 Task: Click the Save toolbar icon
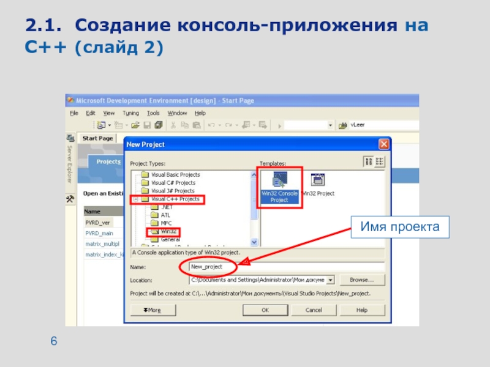[x=147, y=125]
